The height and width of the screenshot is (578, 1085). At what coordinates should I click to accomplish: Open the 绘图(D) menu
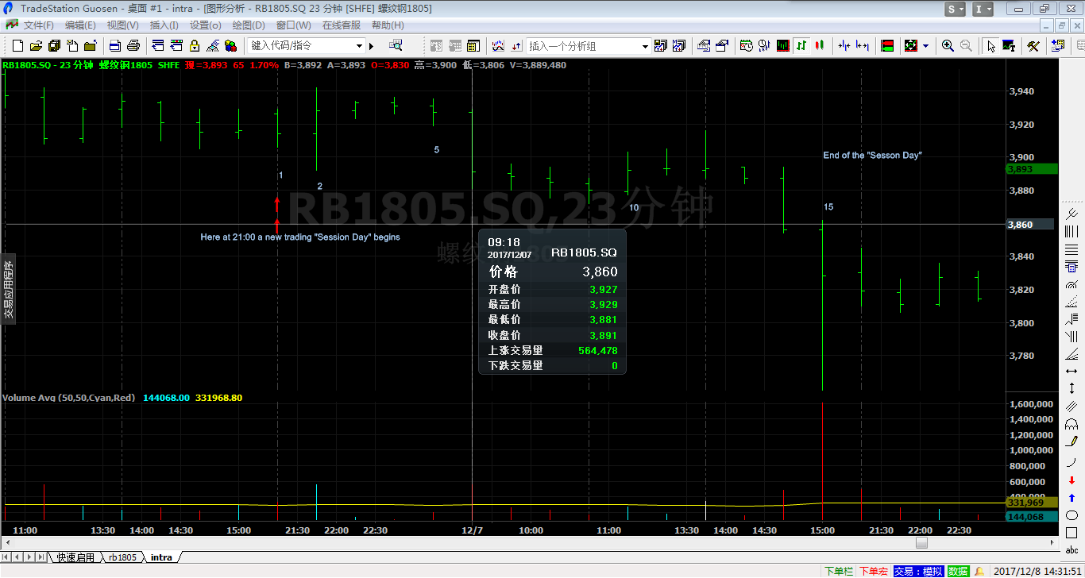[248, 25]
